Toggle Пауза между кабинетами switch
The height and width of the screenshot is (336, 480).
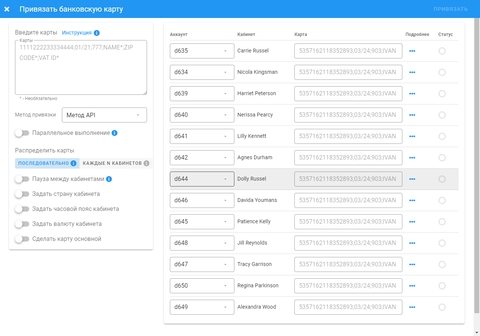point(22,179)
